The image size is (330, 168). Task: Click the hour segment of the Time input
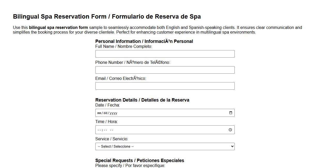point(98,130)
